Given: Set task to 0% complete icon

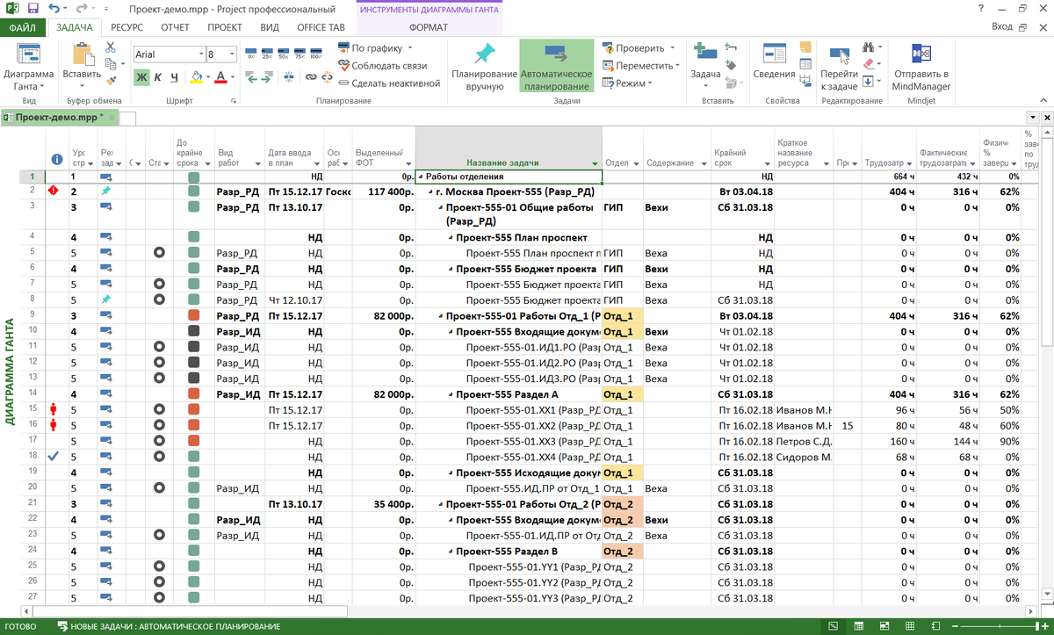Looking at the screenshot, I should (x=251, y=54).
